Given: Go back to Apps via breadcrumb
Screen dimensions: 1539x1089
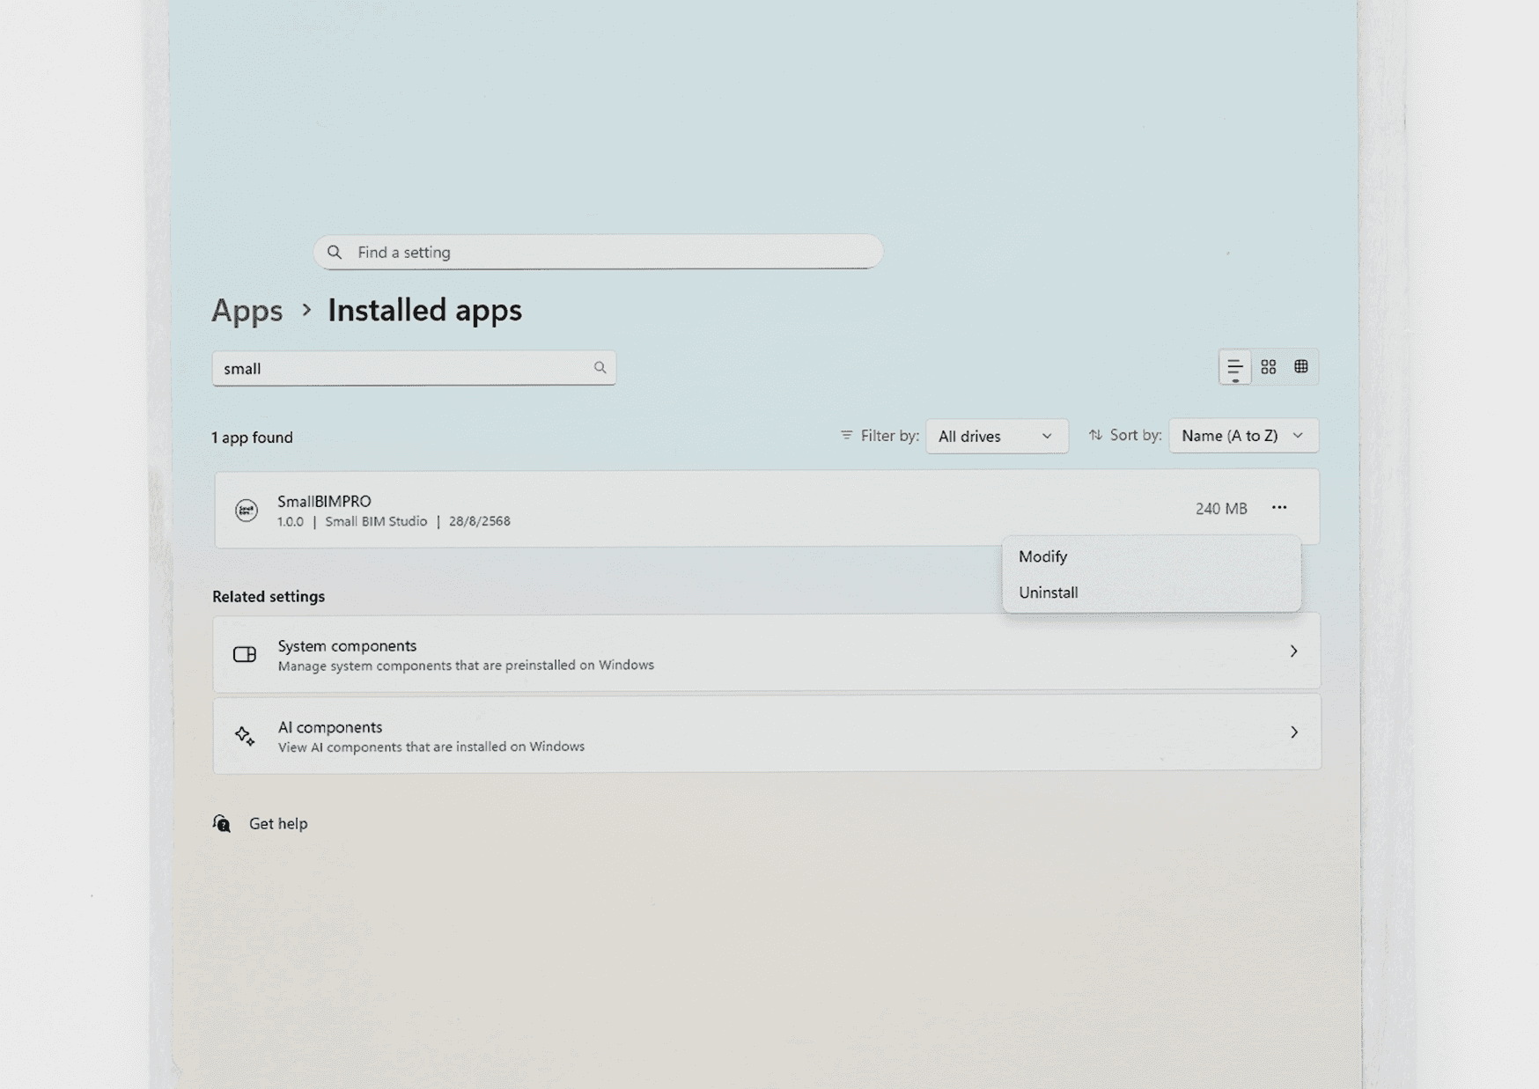Looking at the screenshot, I should (x=247, y=311).
